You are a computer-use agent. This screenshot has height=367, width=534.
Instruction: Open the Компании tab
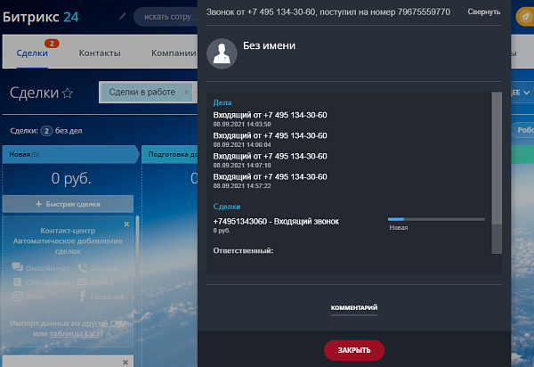(x=174, y=53)
